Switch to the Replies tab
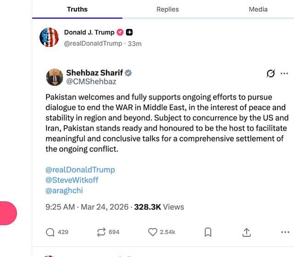The image size is (294, 257). point(167,9)
